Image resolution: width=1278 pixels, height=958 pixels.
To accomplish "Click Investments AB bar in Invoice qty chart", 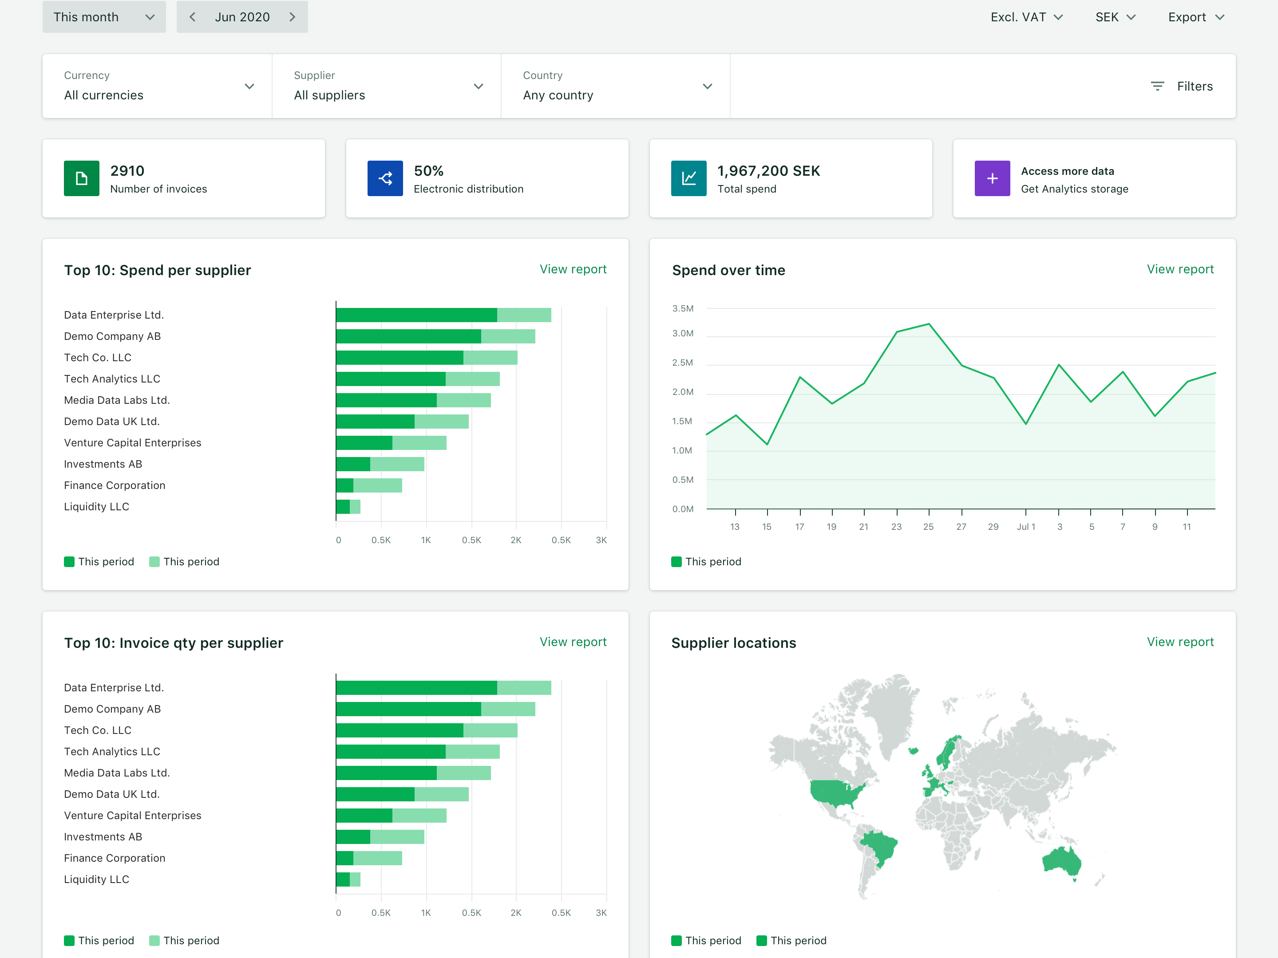I will [380, 837].
